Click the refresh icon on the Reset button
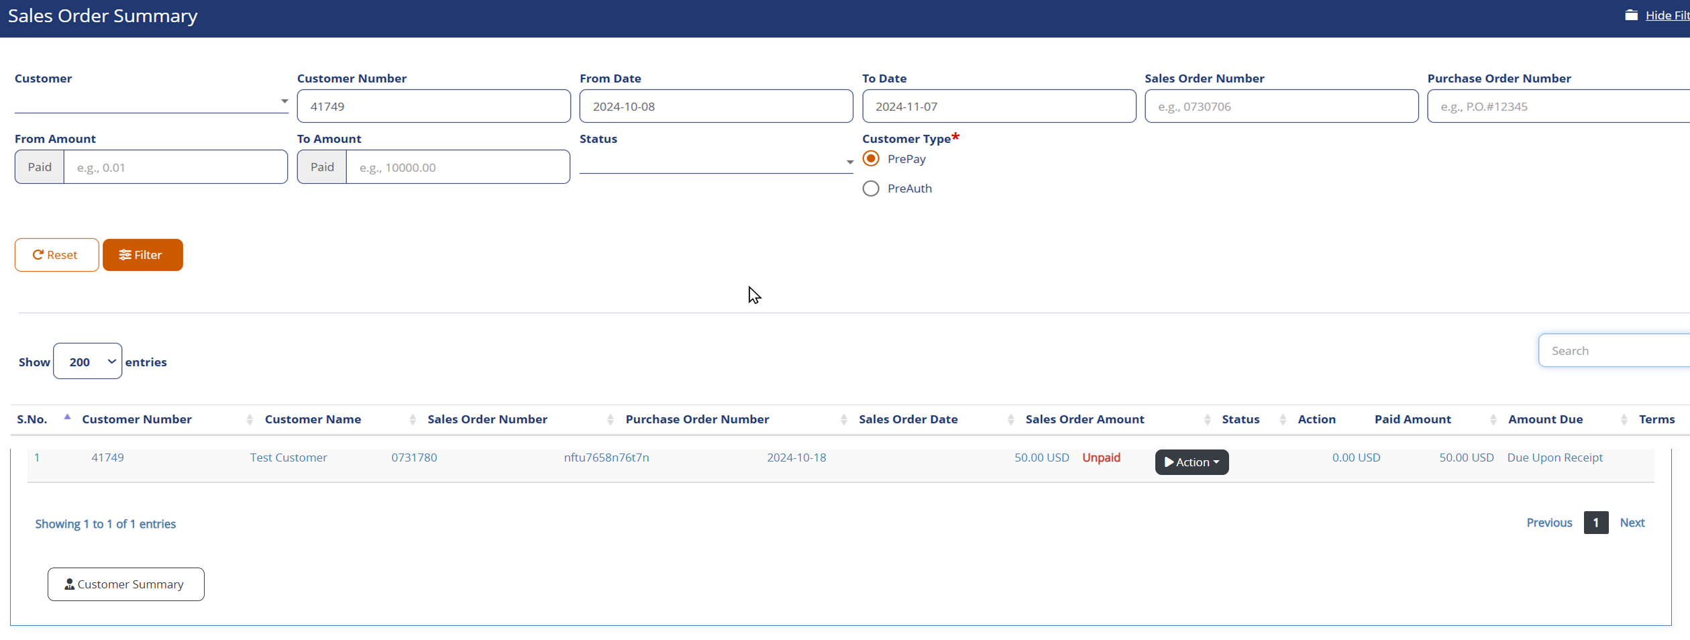Viewport: 1690px width, 640px height. pyautogui.click(x=38, y=255)
